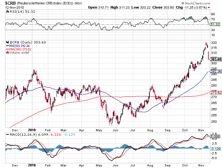Click the black line marker before MACD(12,26,9)
This screenshot has width=222, height=168.
pos(8,134)
